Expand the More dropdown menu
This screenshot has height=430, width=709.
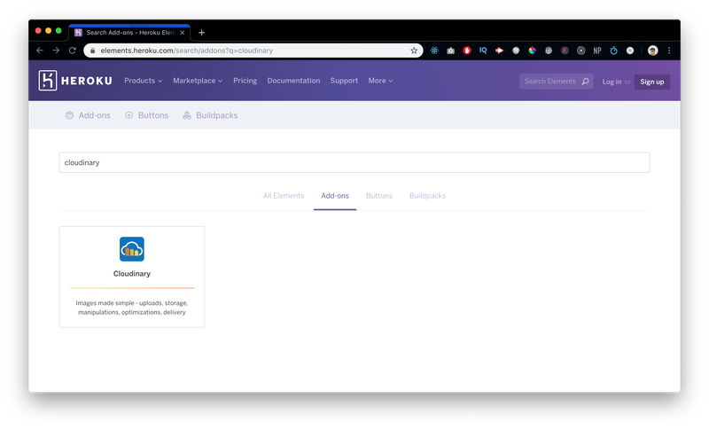click(x=380, y=81)
